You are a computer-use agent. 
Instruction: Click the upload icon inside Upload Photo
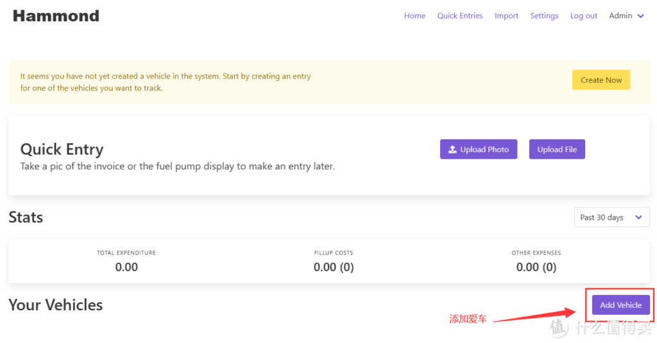(x=452, y=150)
